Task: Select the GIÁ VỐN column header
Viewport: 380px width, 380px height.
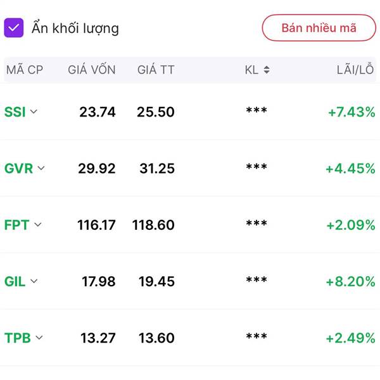Action: [92, 70]
